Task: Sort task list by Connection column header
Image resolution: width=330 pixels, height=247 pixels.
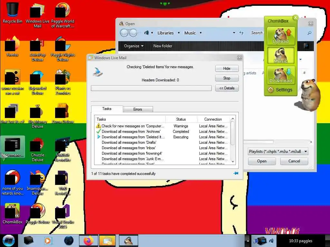Action: pos(213,119)
